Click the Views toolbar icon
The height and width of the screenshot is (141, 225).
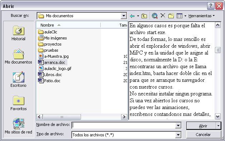point(179,16)
